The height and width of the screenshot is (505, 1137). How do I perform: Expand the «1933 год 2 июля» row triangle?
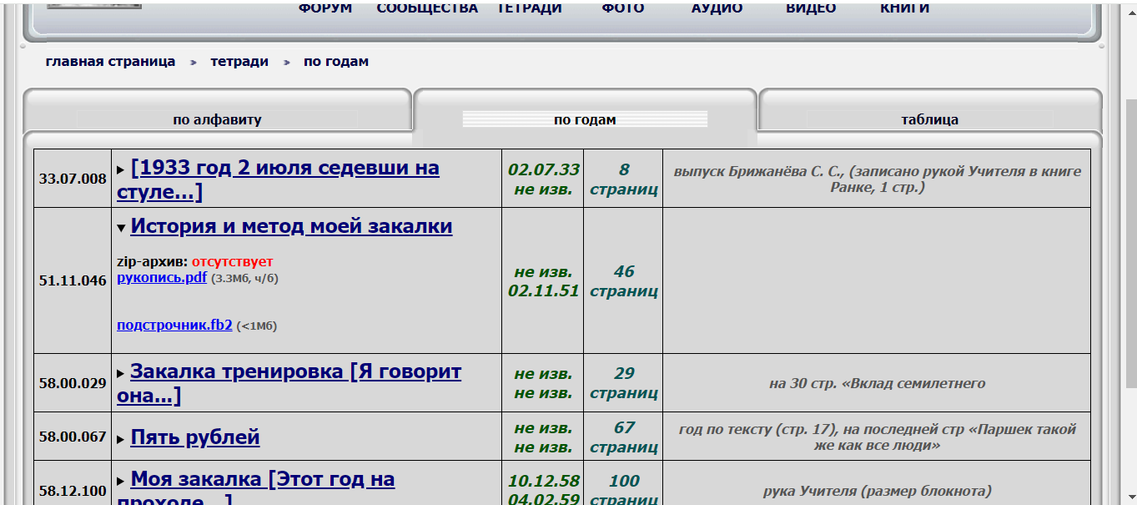[121, 170]
